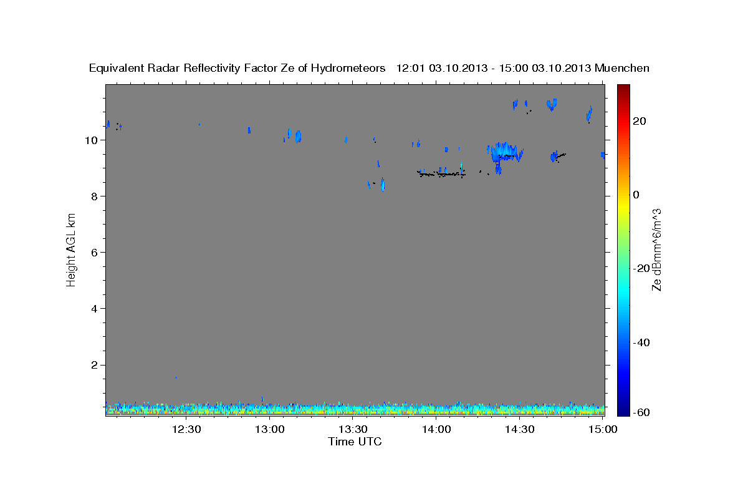Click the 'Ze dBmm^6/m^3' colorbar label
748x499 pixels.
(x=656, y=249)
